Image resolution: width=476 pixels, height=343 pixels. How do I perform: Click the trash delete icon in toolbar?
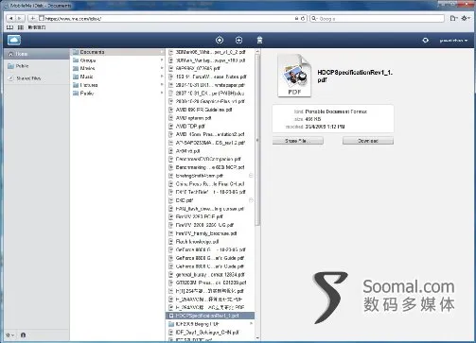259,40
